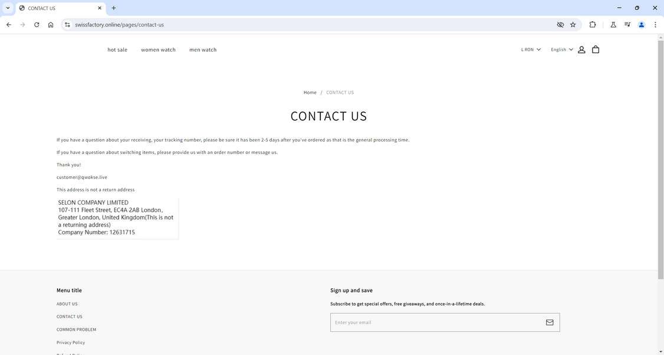Image resolution: width=664 pixels, height=355 pixels.
Task: Click the Home breadcrumb link
Action: pyautogui.click(x=310, y=93)
